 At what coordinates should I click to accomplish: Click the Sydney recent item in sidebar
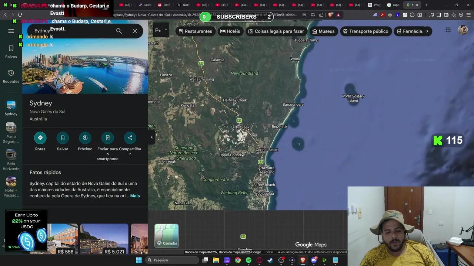(x=11, y=109)
